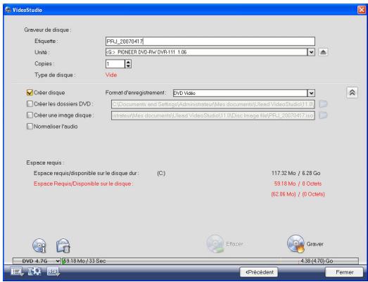
Task: Click the red 'Vide' disc type text
Action: [x=111, y=75]
